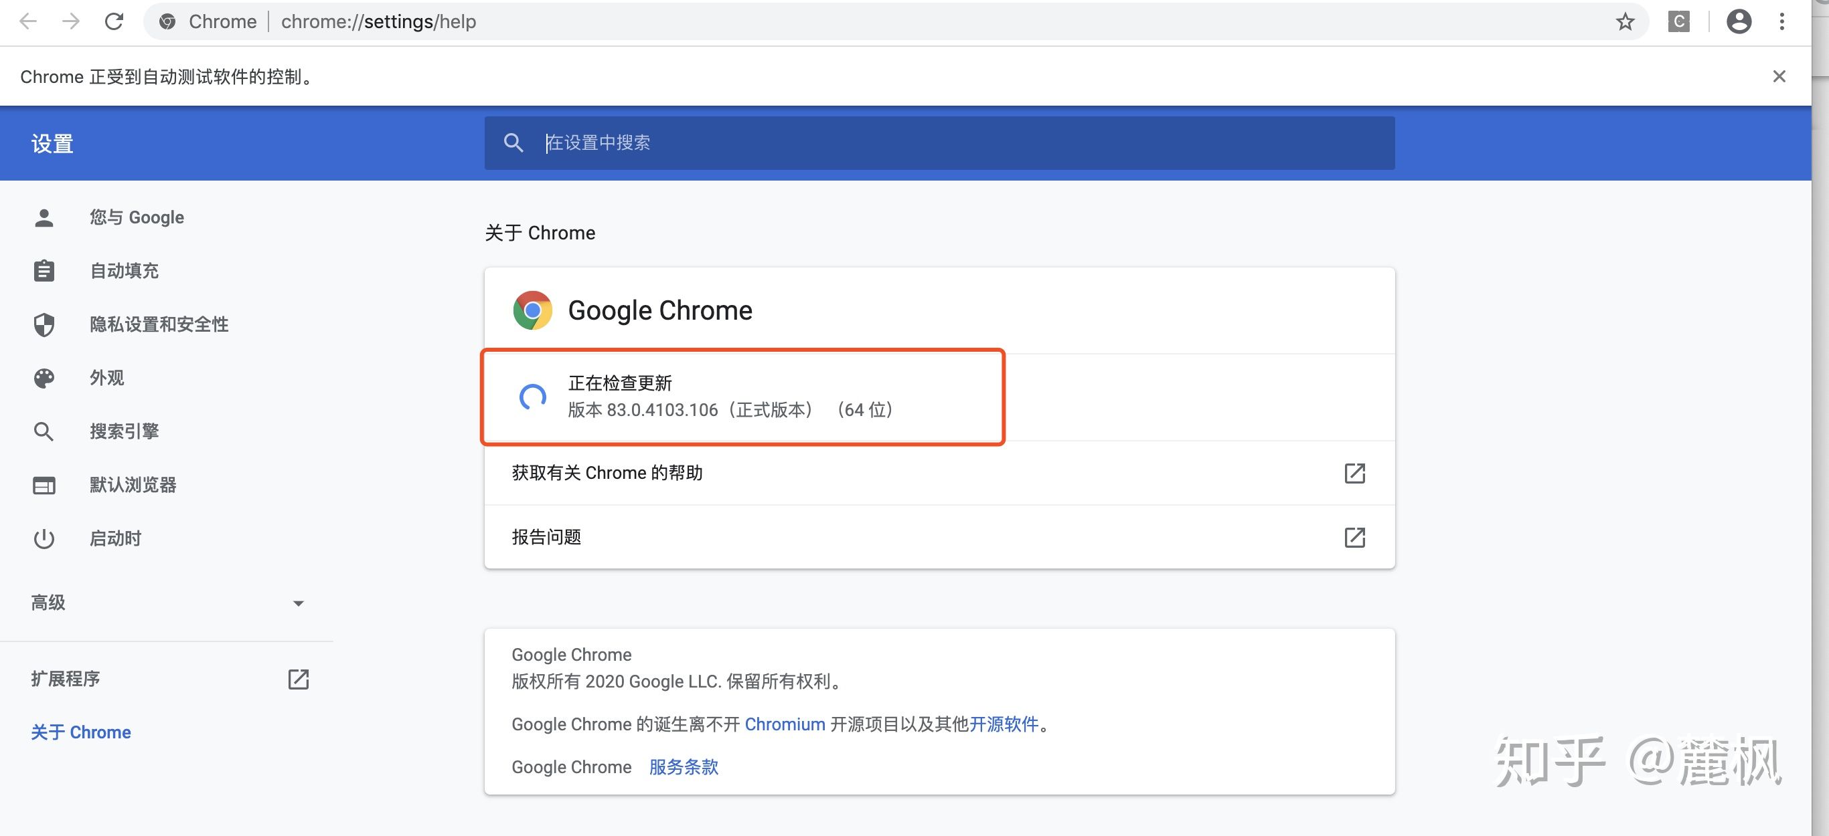Click the 隐私设置和安全性 shield icon

click(44, 324)
